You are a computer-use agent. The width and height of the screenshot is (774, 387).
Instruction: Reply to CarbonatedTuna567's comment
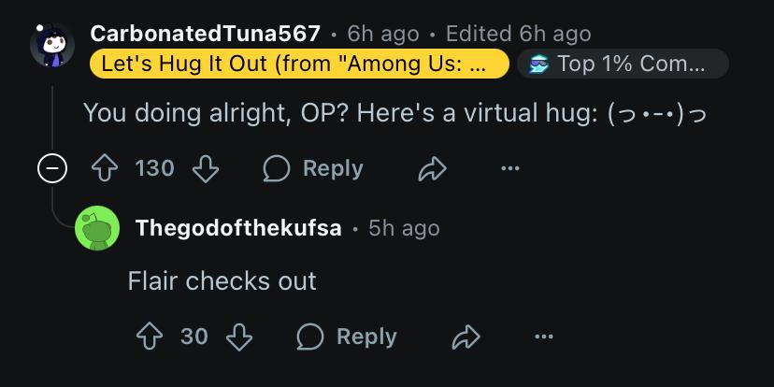point(313,168)
